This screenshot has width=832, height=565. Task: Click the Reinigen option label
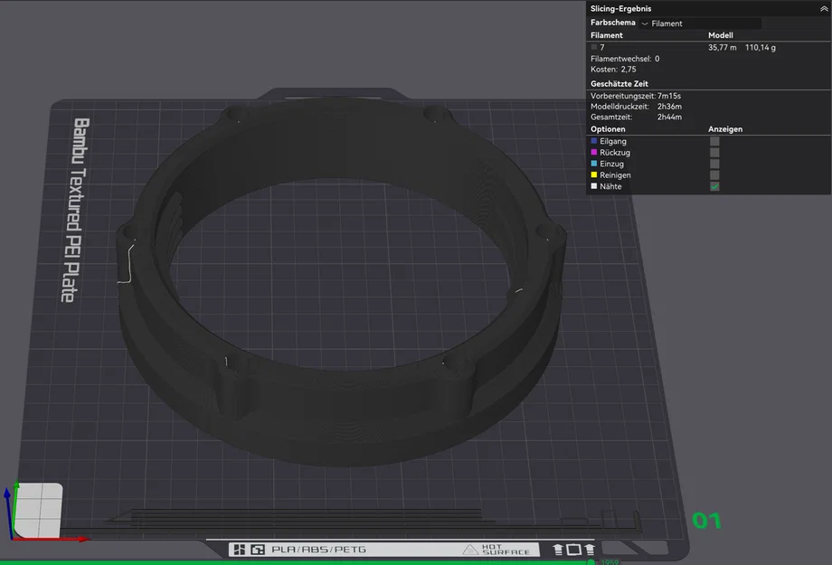(616, 175)
